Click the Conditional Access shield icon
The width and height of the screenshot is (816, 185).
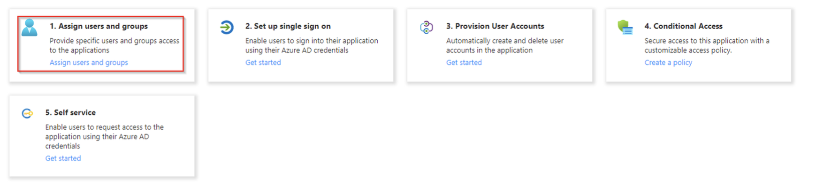click(x=625, y=27)
